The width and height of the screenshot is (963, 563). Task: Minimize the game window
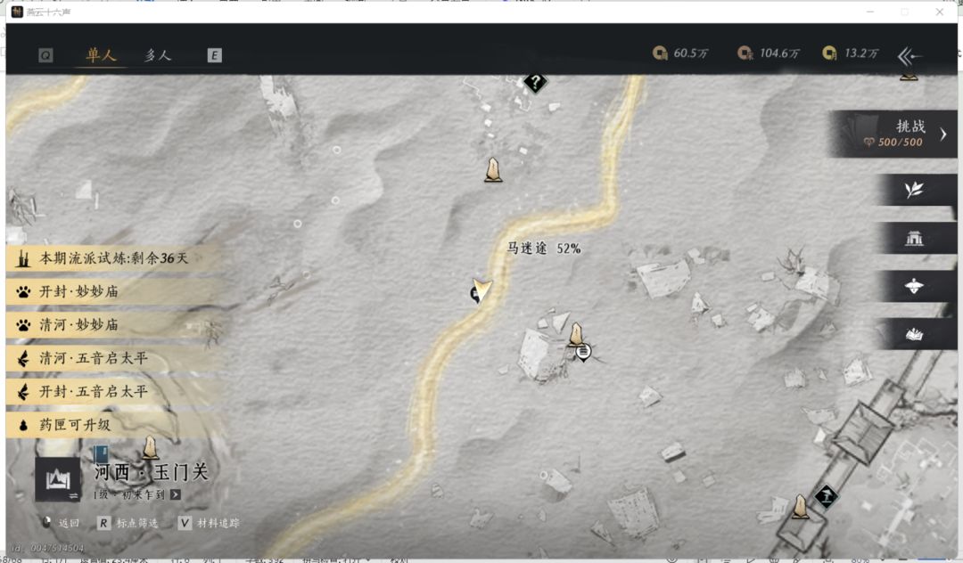(869, 12)
